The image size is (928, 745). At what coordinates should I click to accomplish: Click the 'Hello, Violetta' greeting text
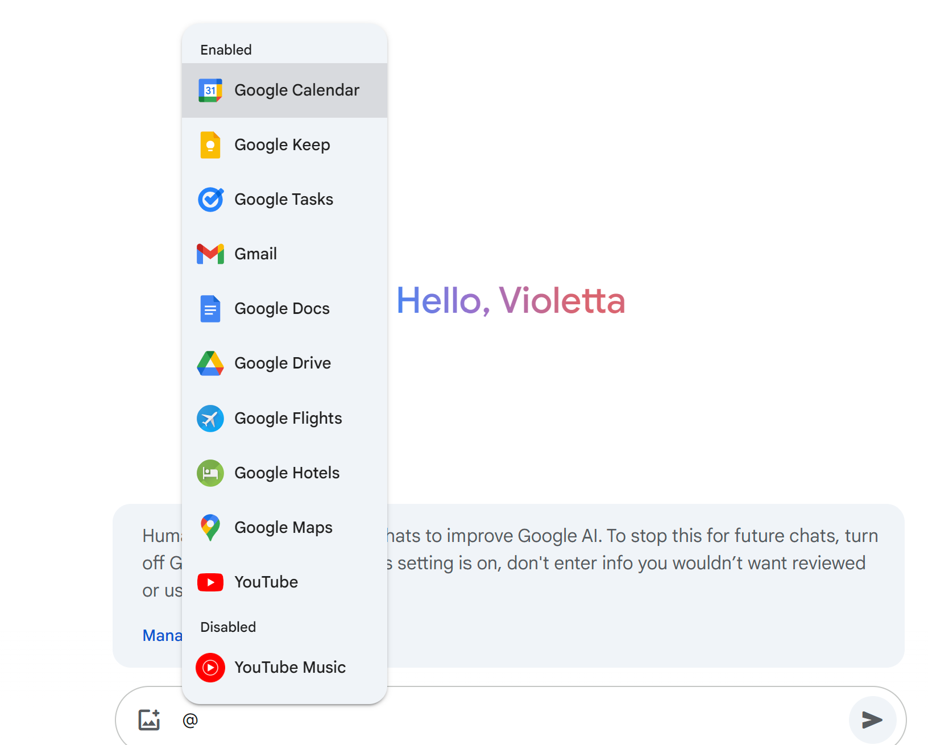tap(511, 300)
